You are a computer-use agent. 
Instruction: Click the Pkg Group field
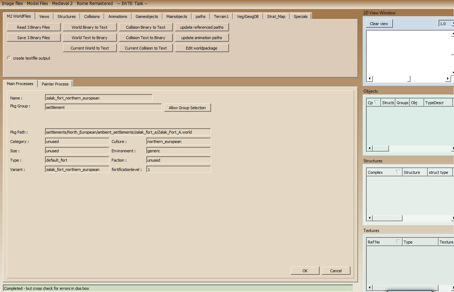click(x=104, y=107)
